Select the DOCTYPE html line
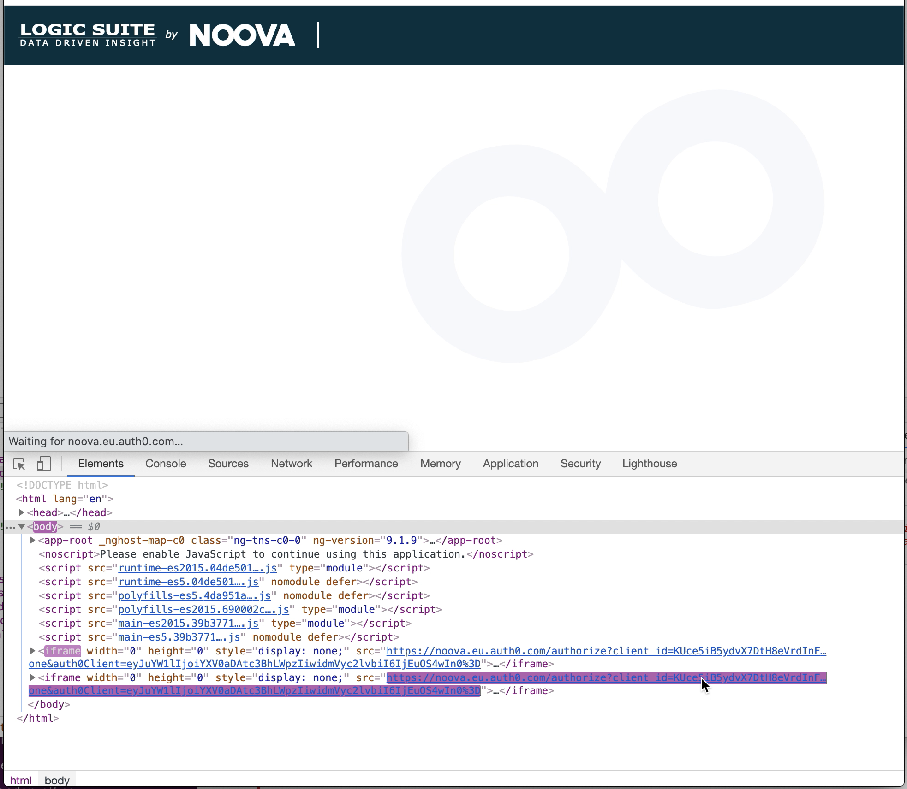Screen dimensions: 907x789 (x=62, y=485)
